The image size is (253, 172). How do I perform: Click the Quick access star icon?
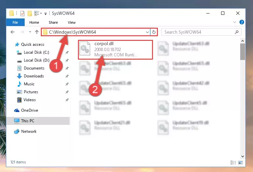coord(17,44)
